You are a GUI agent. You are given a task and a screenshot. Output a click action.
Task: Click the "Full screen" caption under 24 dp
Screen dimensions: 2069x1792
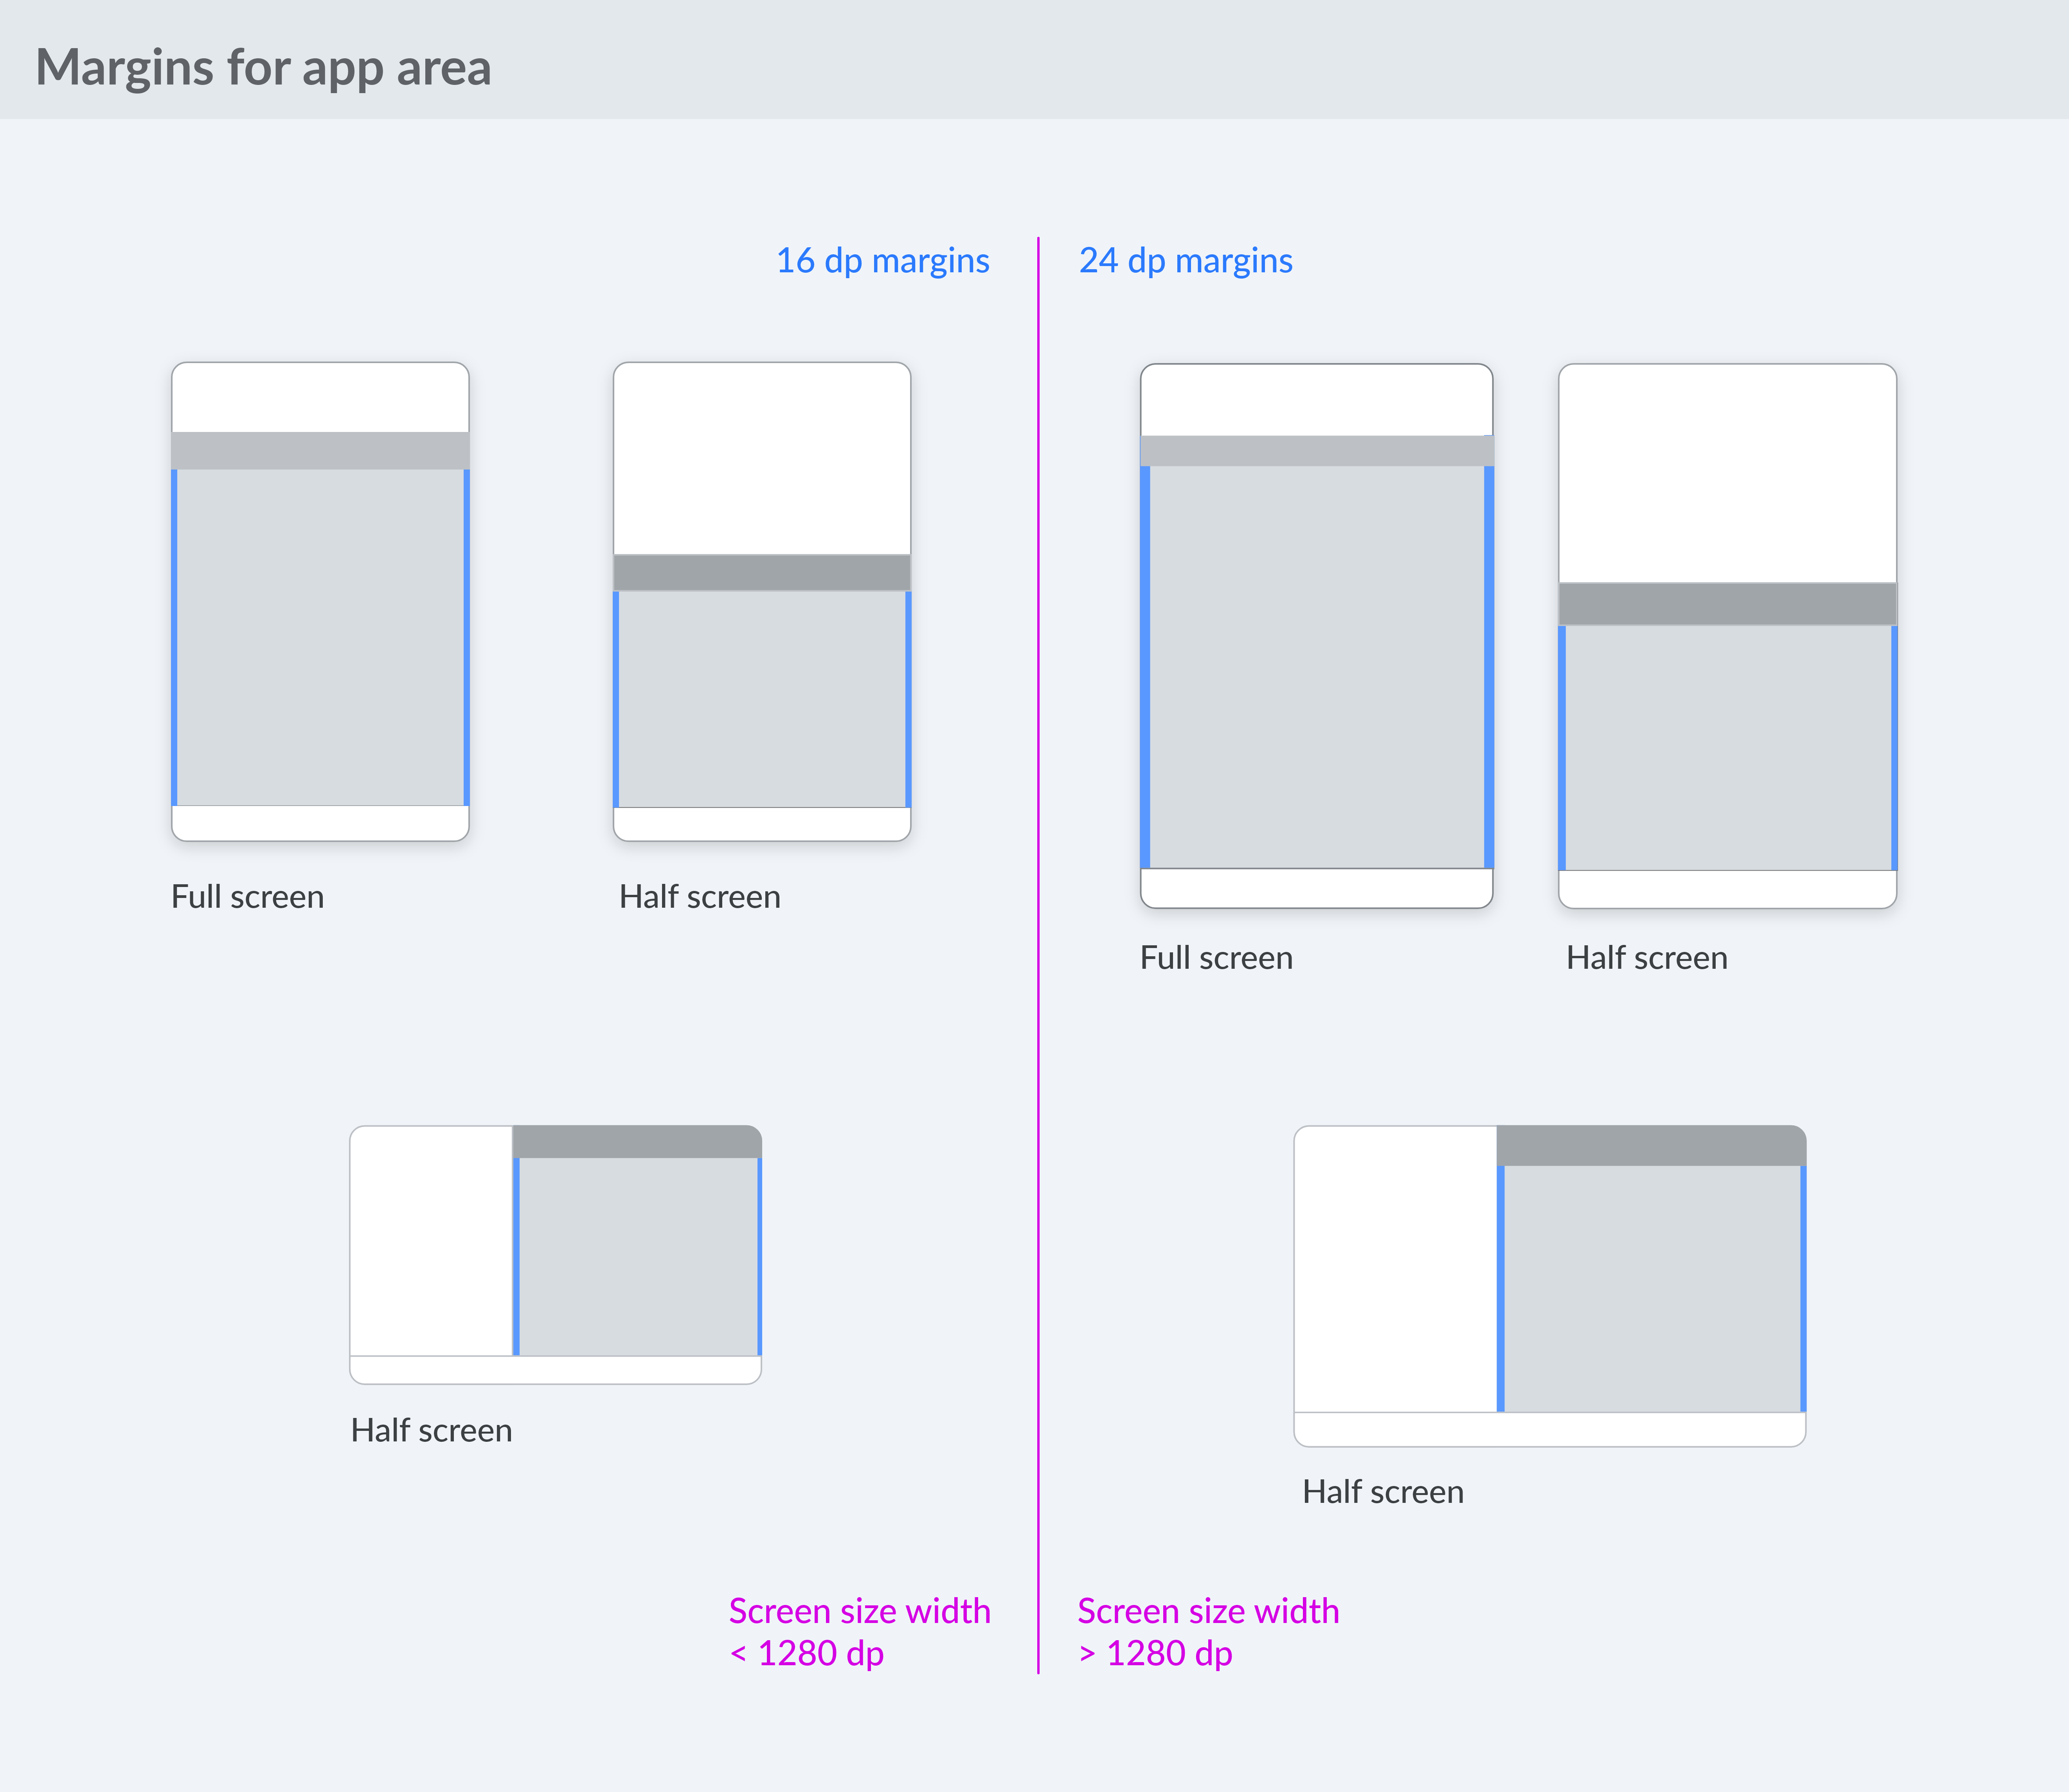pos(1216,957)
